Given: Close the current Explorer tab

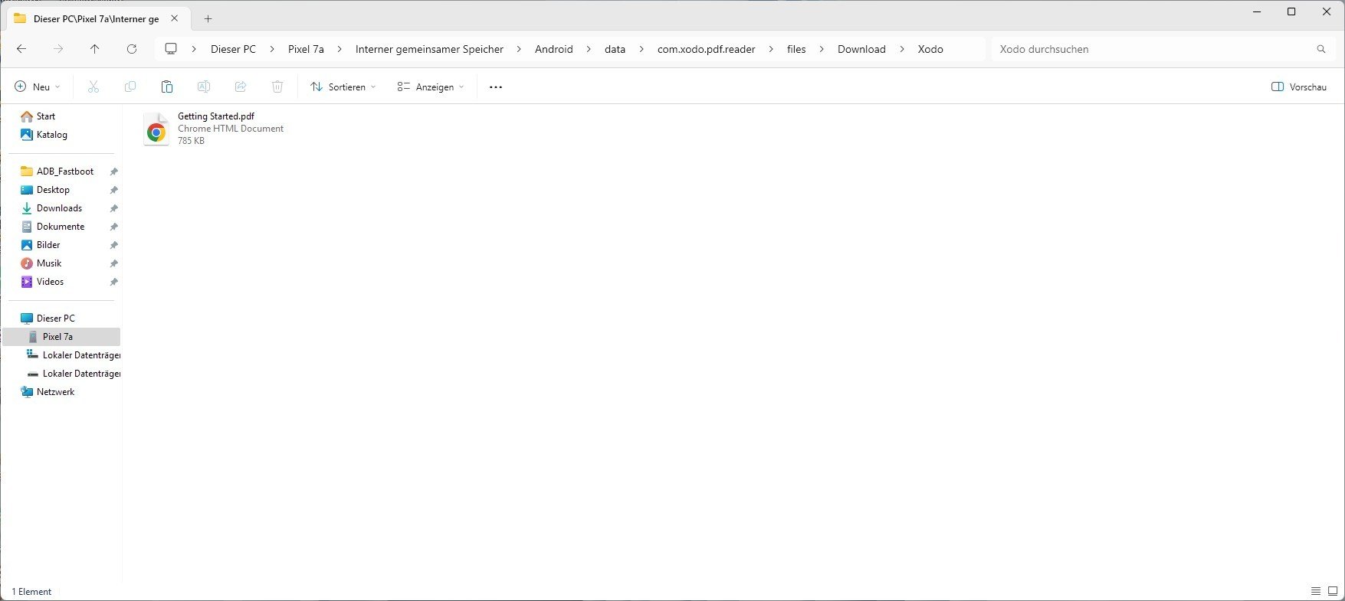Looking at the screenshot, I should coord(174,19).
